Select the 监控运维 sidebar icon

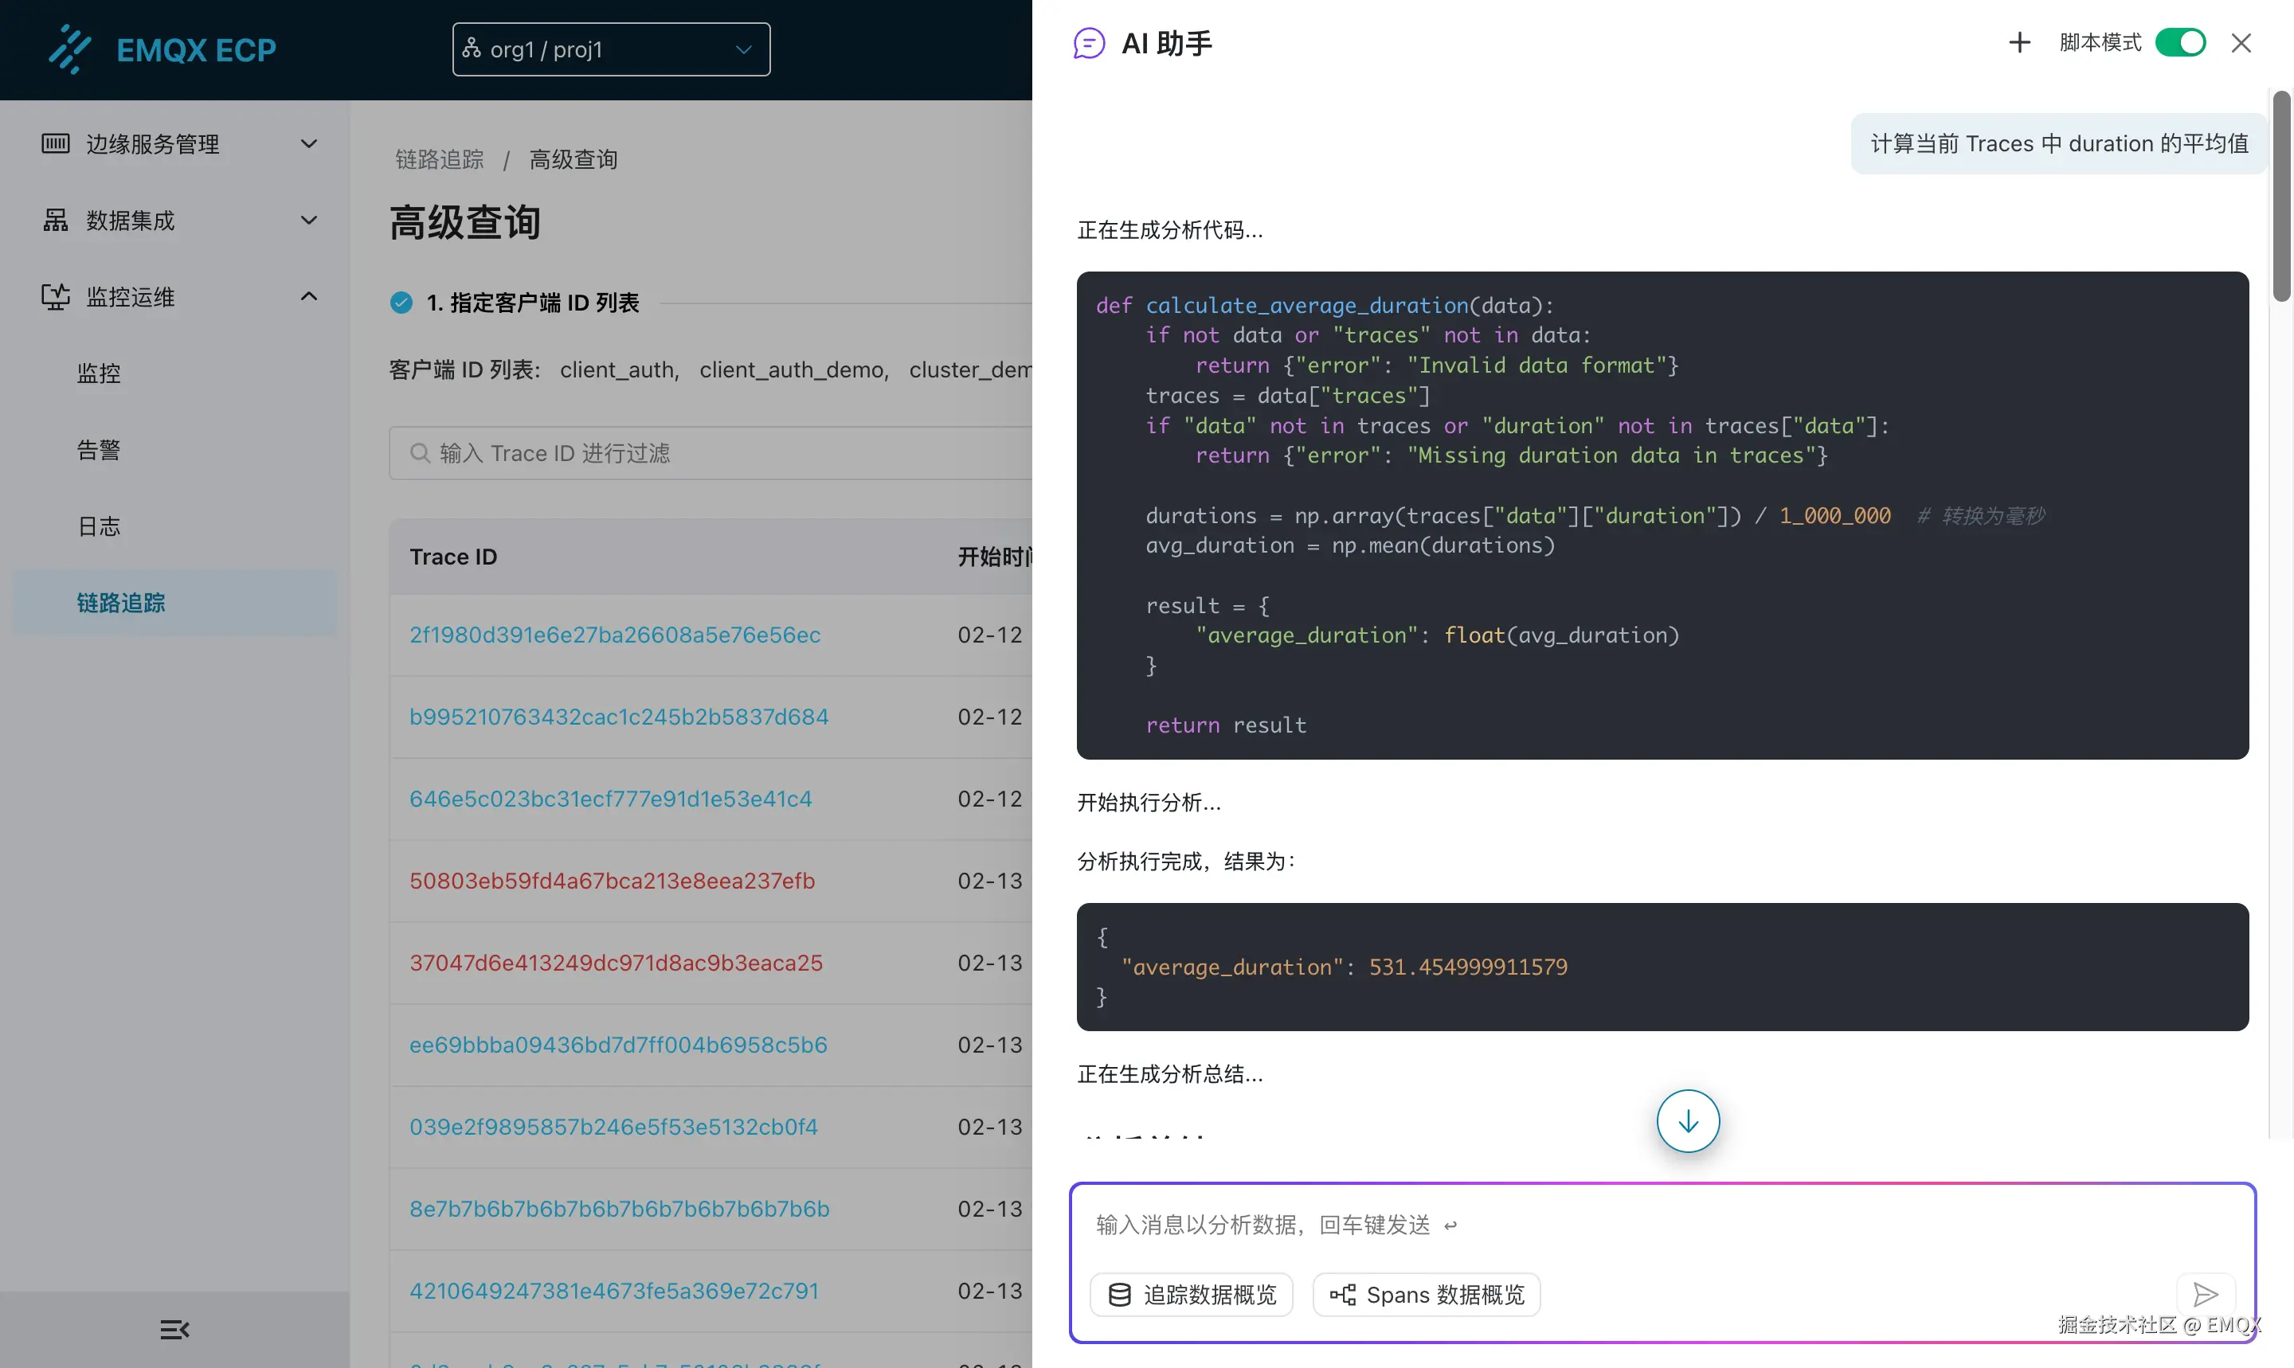[x=55, y=297]
